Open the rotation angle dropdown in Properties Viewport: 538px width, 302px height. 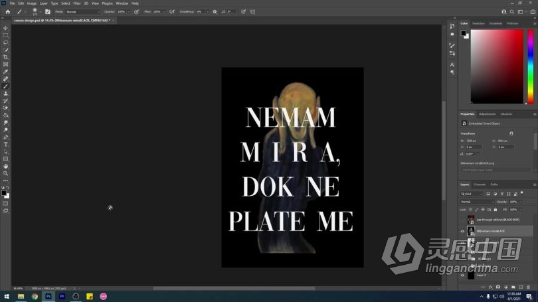[478, 154]
